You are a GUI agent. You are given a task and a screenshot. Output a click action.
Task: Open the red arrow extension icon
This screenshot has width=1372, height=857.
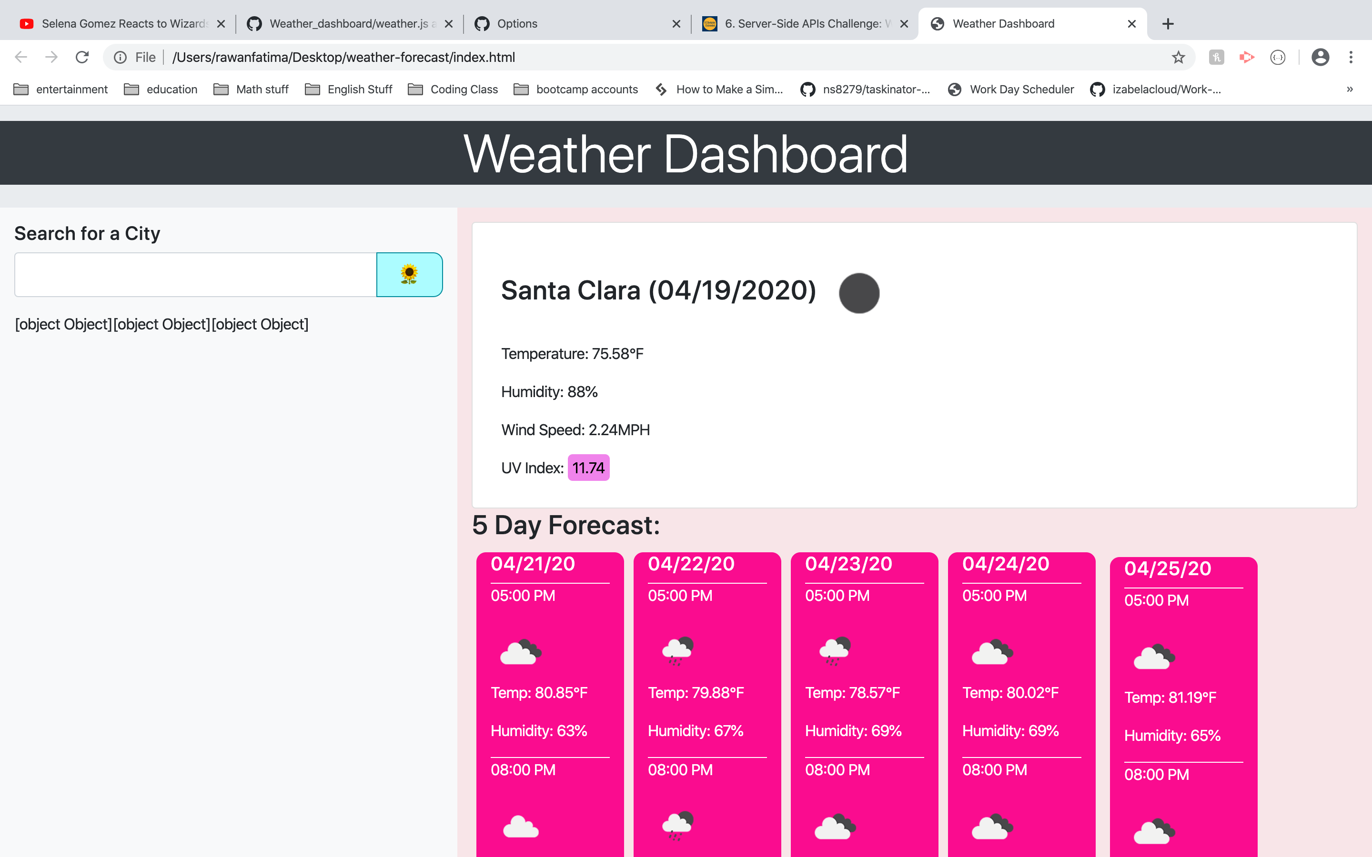[1247, 57]
